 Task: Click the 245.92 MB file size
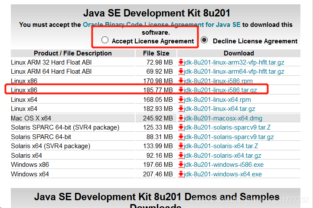pos(158,118)
